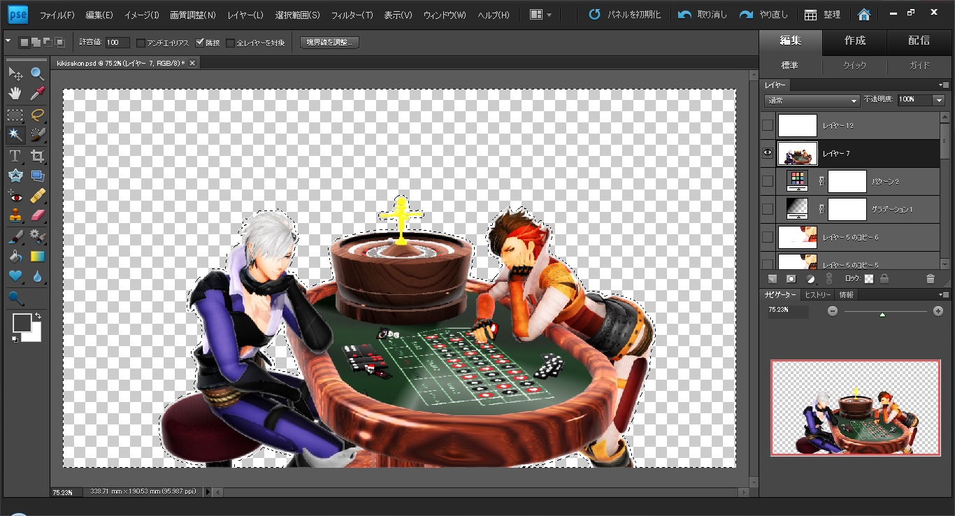Viewport: 955px width, 516px height.
Task: Click the 整理 organizer button
Action: click(822, 15)
